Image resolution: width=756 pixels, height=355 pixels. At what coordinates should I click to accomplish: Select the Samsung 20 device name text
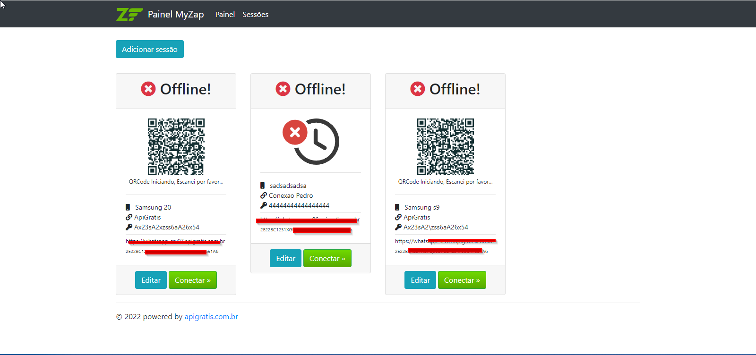153,207
